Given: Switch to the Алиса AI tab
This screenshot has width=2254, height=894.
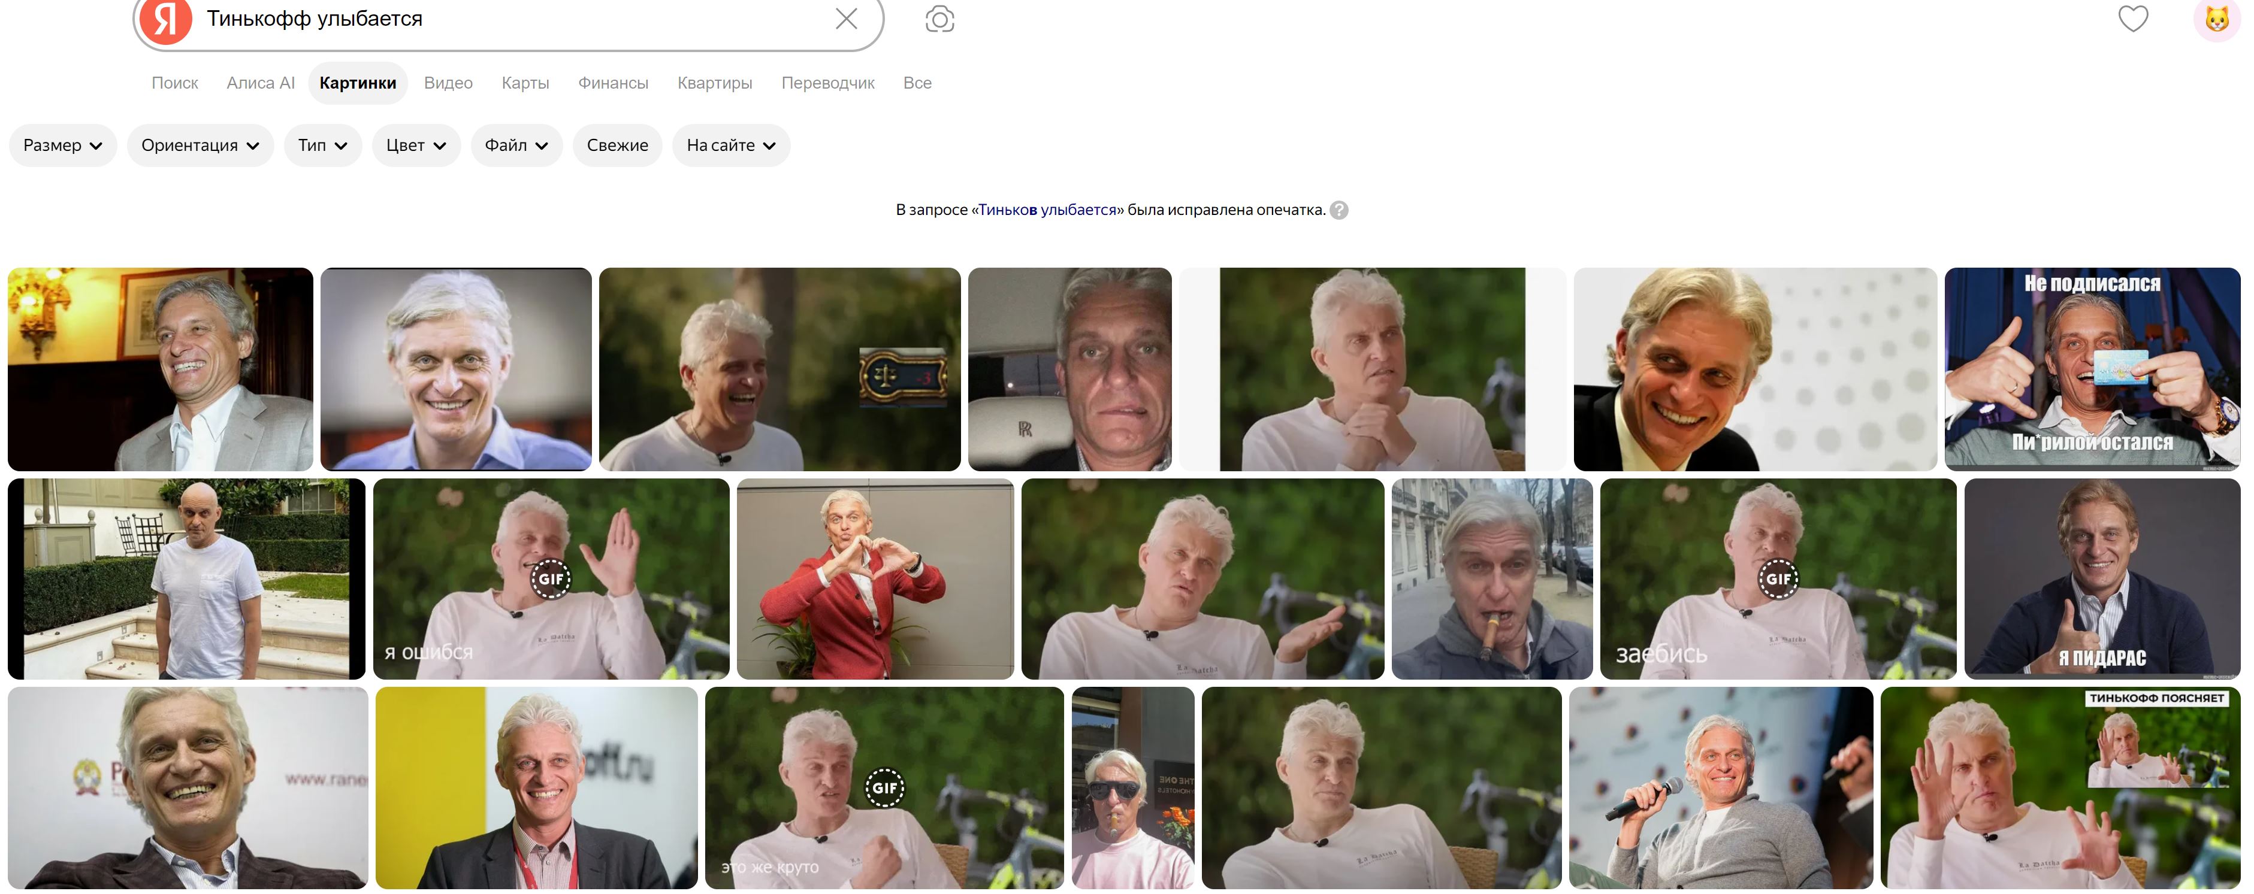Looking at the screenshot, I should pyautogui.click(x=260, y=83).
